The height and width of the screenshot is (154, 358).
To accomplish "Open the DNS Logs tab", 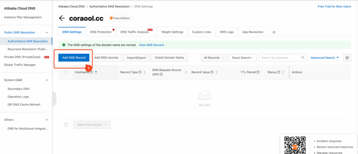I will tap(227, 32).
